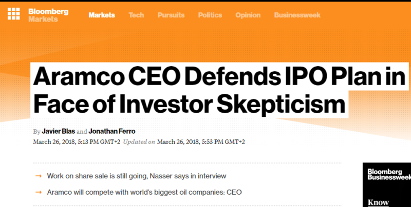Open author Jonathan Ferro profile
The height and width of the screenshot is (207, 411).
point(112,131)
